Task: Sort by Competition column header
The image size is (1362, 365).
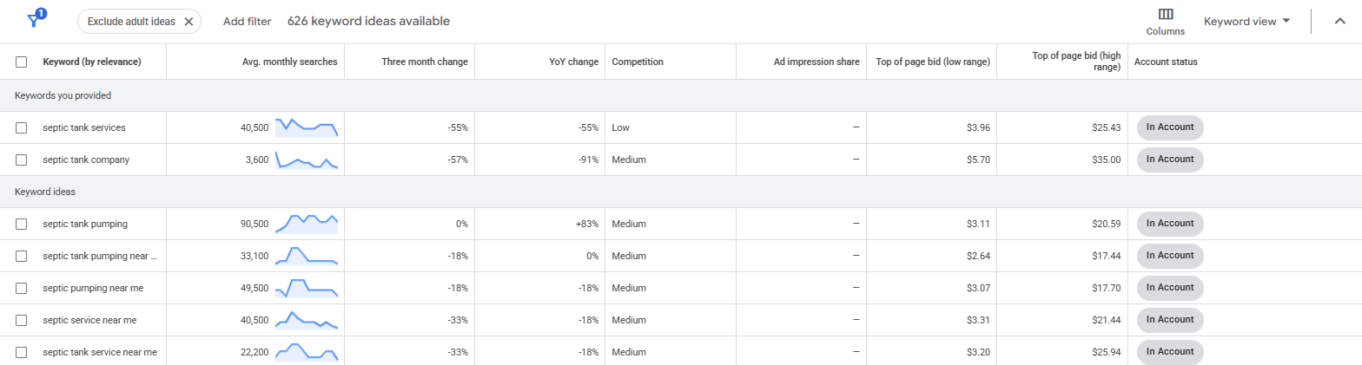Action: (638, 62)
